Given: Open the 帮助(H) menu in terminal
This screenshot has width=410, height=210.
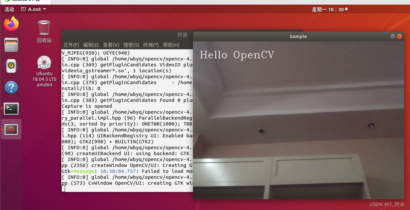Looking at the screenshot, I should [171, 45].
